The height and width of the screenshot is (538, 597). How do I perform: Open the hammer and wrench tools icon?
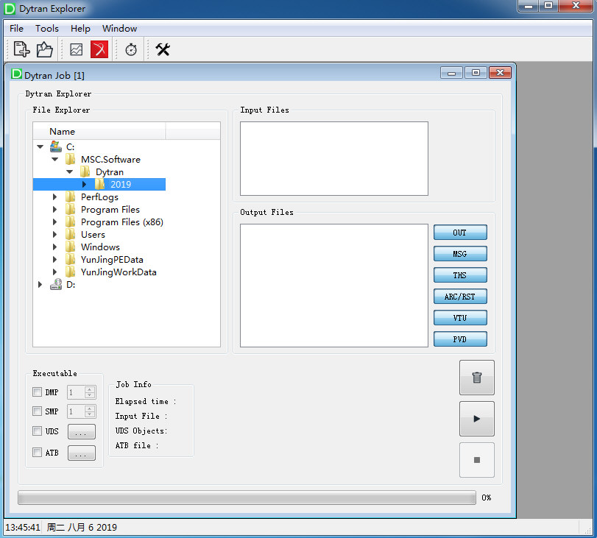coord(163,49)
